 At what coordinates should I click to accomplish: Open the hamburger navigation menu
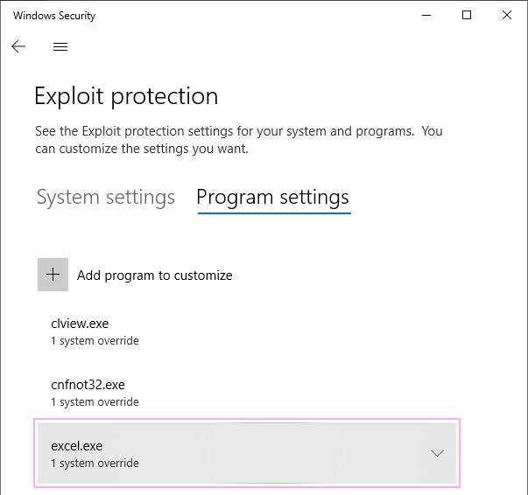pyautogui.click(x=60, y=46)
